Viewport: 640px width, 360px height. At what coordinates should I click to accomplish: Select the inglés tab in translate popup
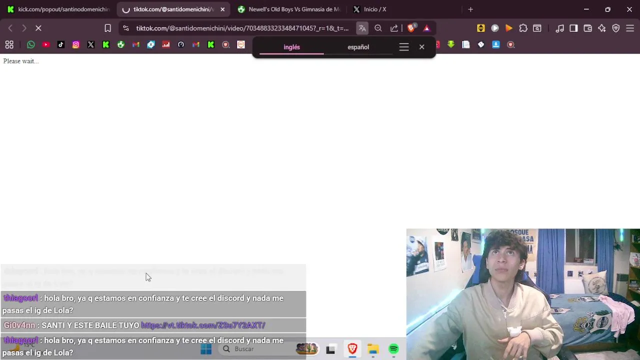click(x=291, y=47)
